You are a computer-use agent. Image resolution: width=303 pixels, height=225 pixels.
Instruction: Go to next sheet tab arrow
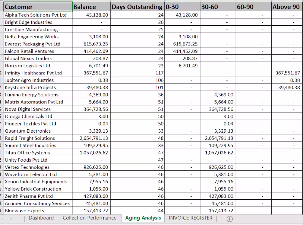(11, 219)
